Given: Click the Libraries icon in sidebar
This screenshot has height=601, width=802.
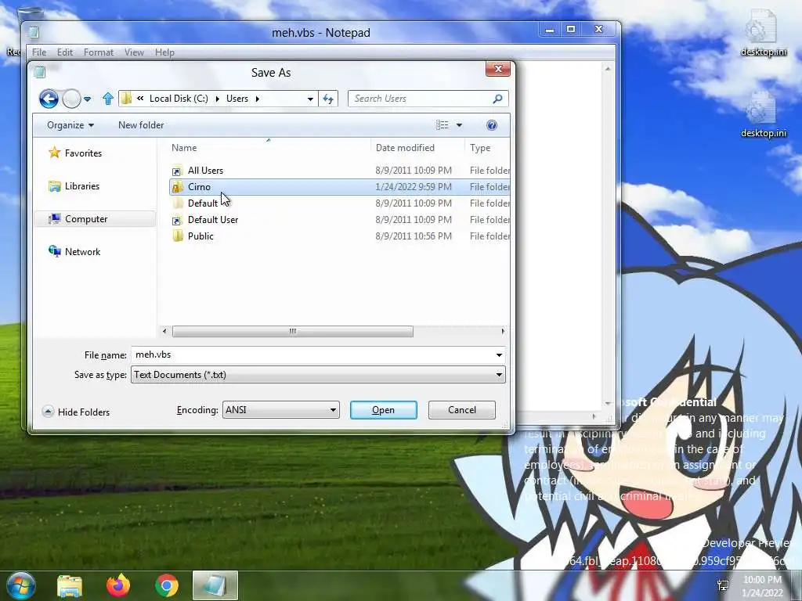Looking at the screenshot, I should click(x=54, y=186).
